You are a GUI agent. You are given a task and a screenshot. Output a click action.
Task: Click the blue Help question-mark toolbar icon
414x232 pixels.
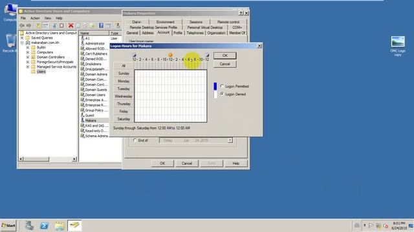click(101, 25)
